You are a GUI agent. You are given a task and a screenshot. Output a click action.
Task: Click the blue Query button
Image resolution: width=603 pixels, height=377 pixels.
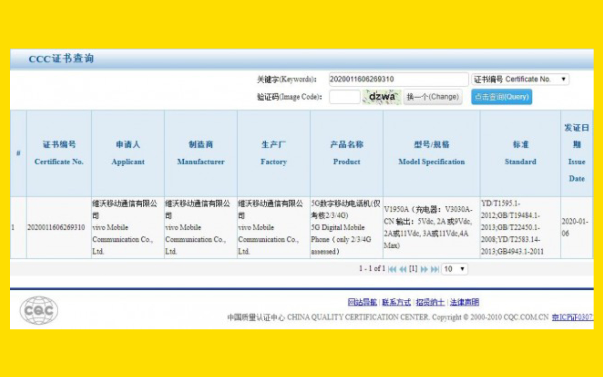click(502, 97)
